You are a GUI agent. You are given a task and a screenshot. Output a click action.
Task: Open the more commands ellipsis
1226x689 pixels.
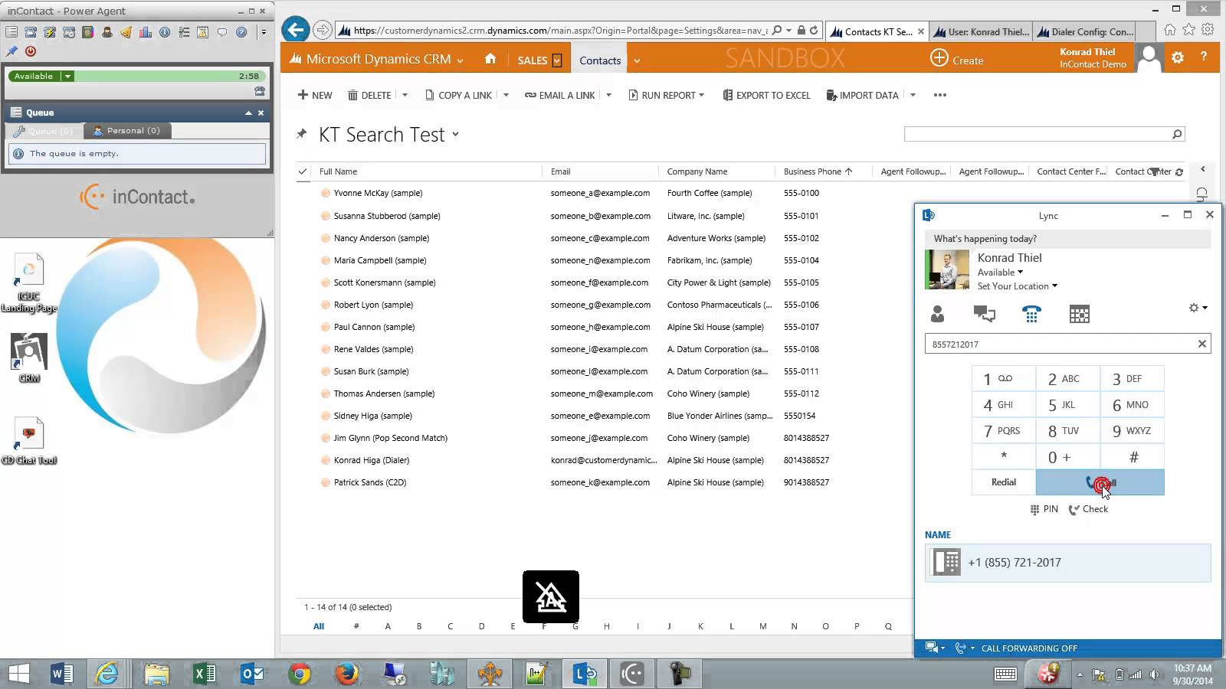[x=940, y=95]
